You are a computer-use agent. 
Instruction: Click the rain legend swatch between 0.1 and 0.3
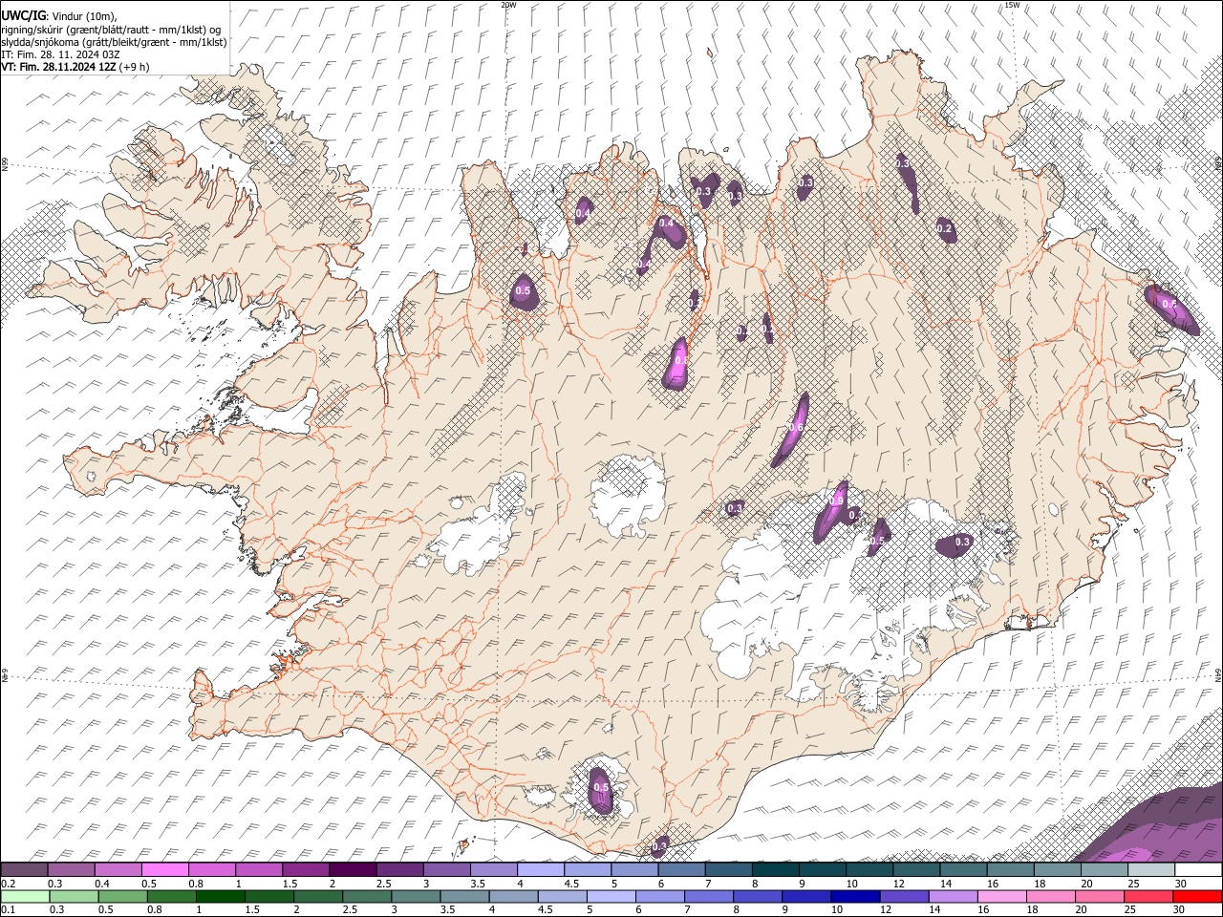[x=25, y=897]
